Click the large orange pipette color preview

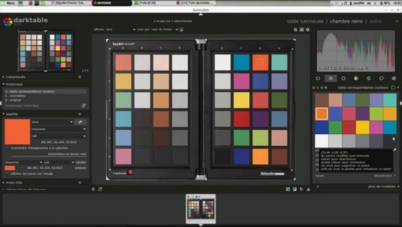coord(17,131)
